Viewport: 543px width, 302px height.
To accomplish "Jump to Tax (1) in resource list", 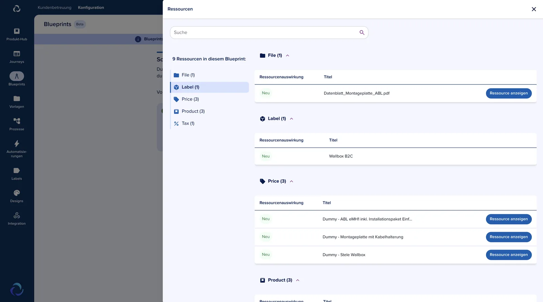I will (x=210, y=124).
